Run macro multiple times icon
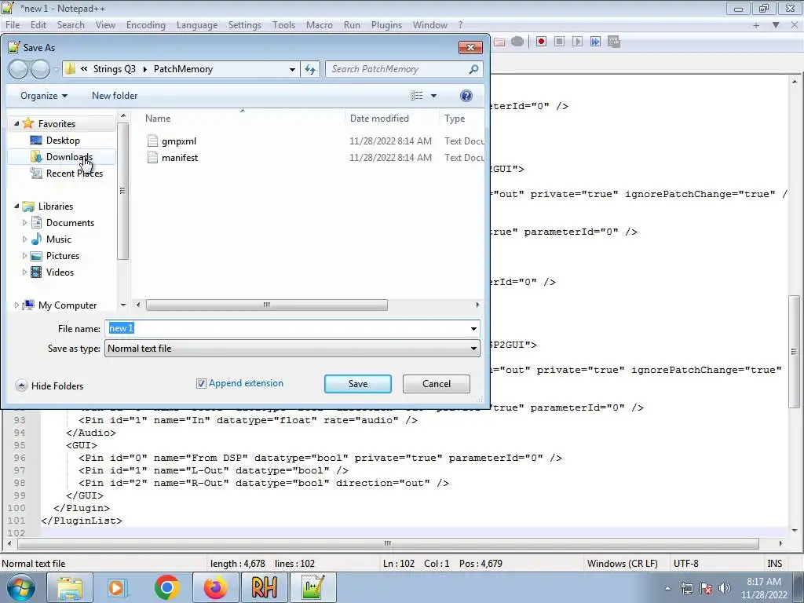 (595, 42)
